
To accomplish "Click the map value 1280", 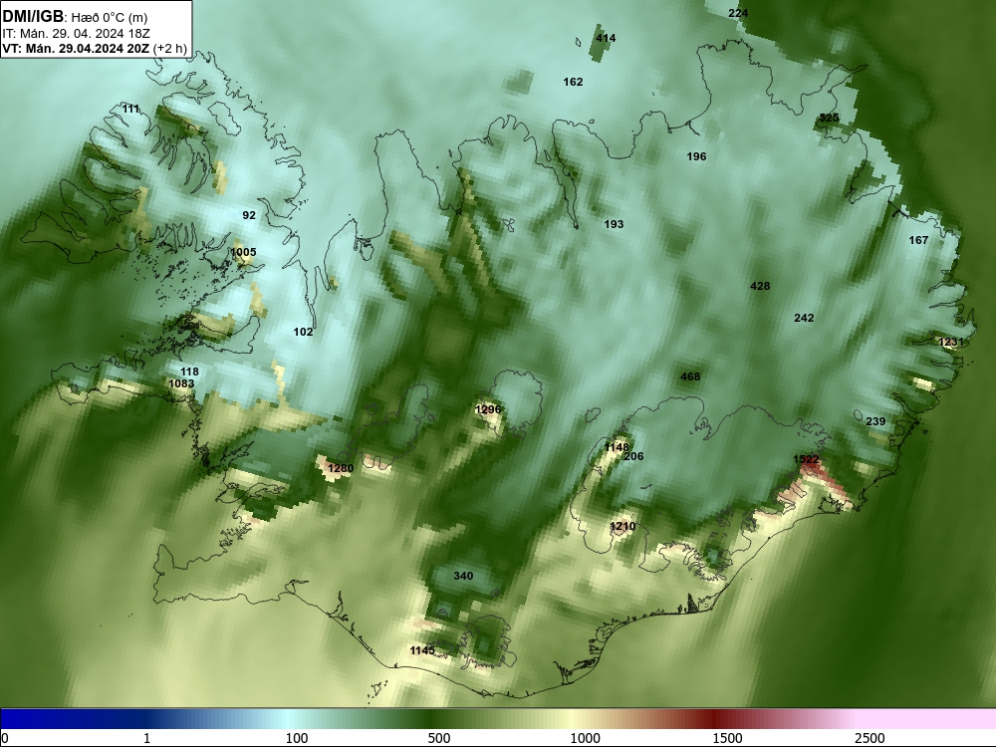I will (341, 469).
